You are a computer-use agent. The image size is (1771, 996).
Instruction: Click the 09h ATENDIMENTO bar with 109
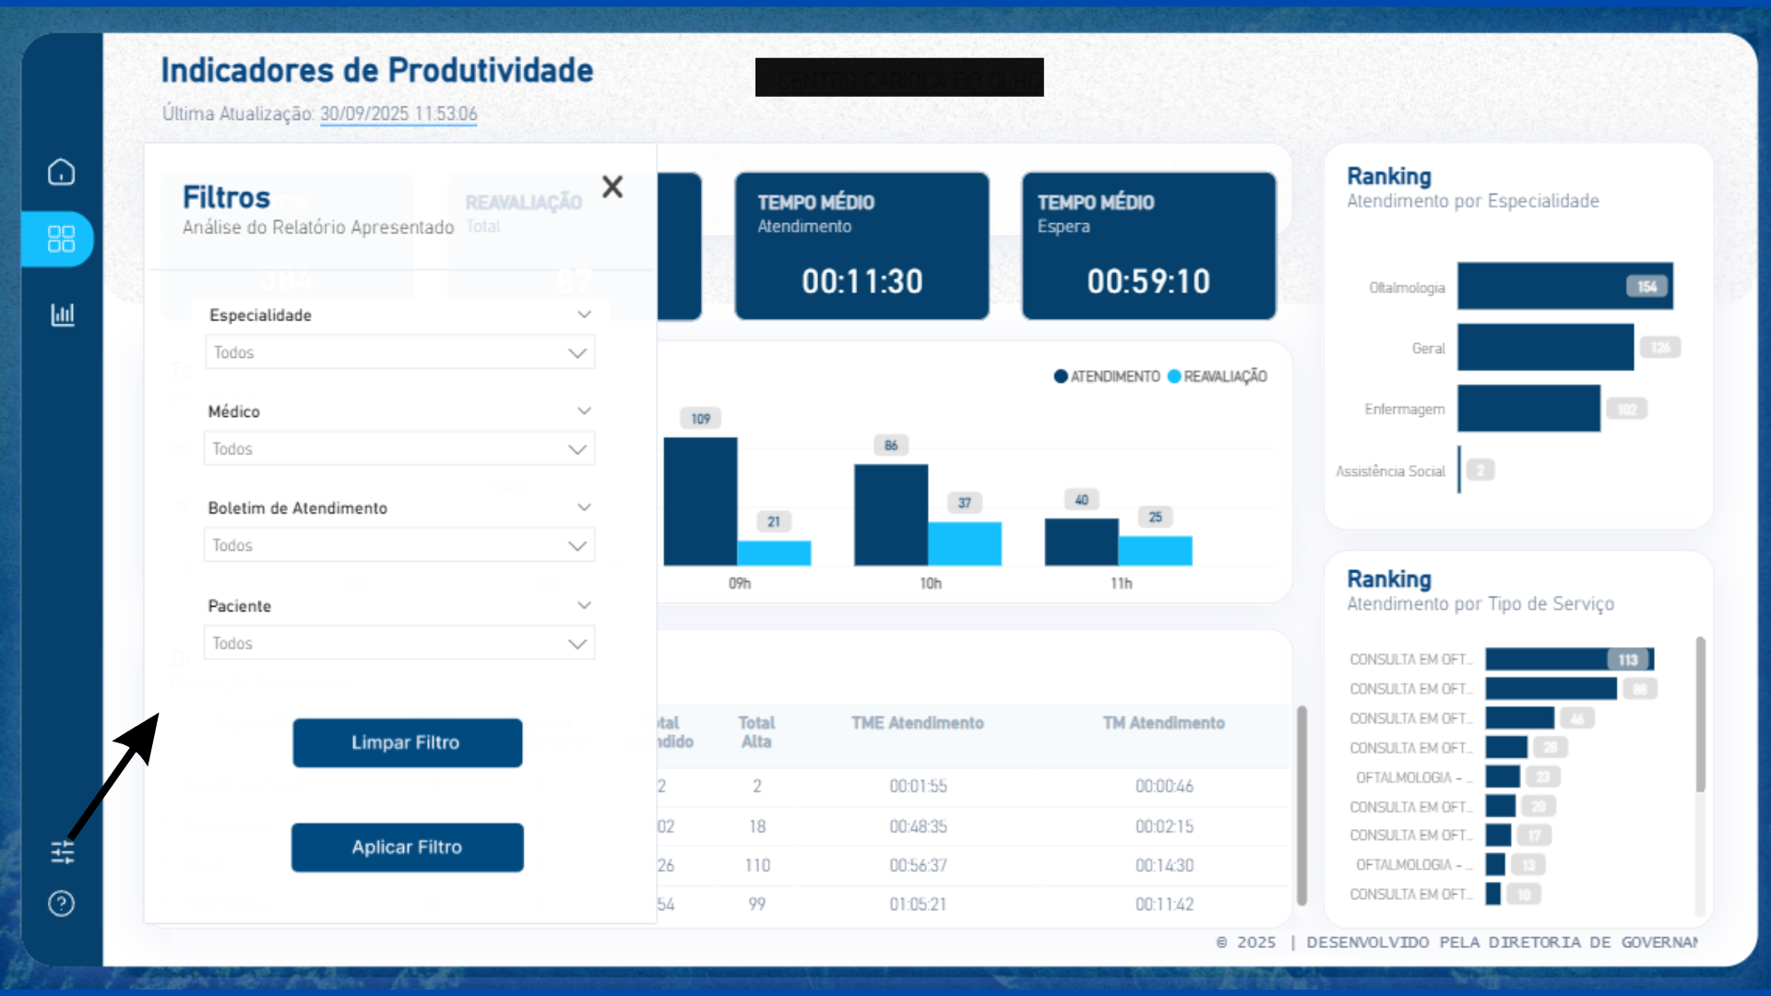pos(700,501)
